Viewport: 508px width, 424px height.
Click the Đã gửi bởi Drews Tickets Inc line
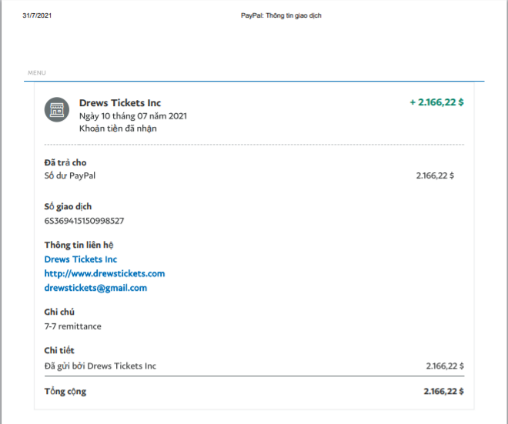pos(100,366)
